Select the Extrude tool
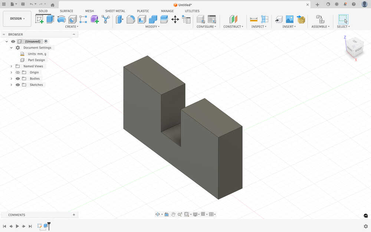The width and height of the screenshot is (371, 232). click(x=50, y=19)
